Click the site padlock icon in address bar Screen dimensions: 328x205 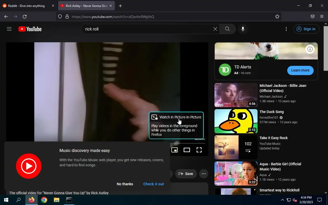pos(67,16)
